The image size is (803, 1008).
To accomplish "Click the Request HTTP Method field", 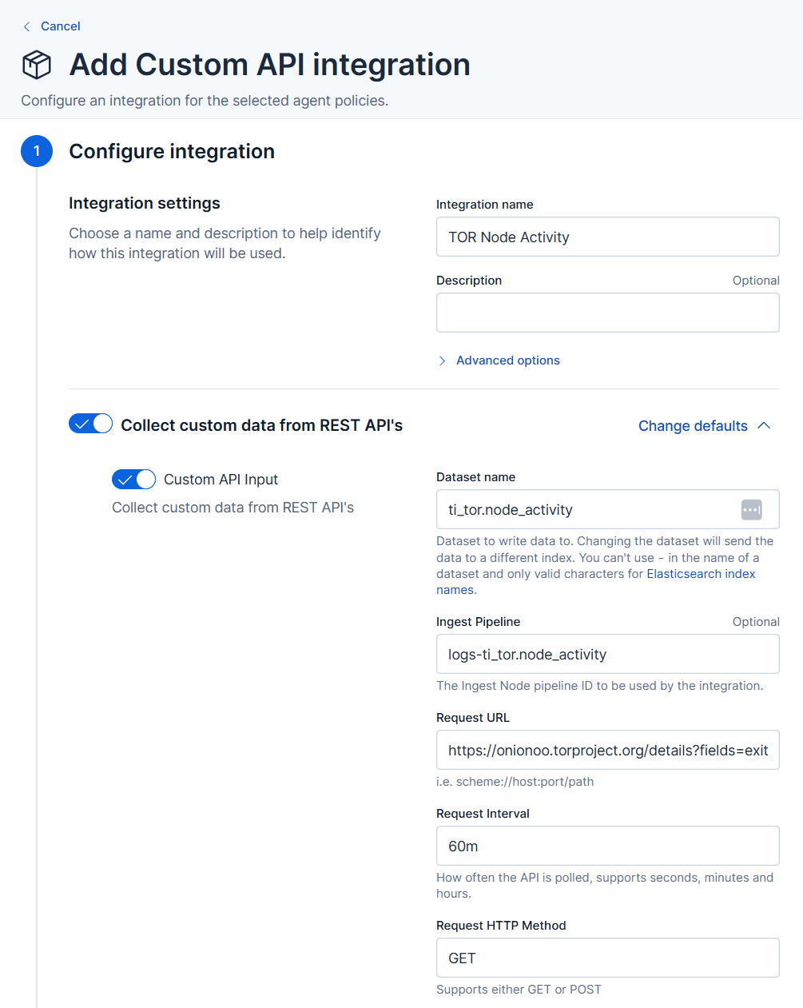I will (607, 958).
